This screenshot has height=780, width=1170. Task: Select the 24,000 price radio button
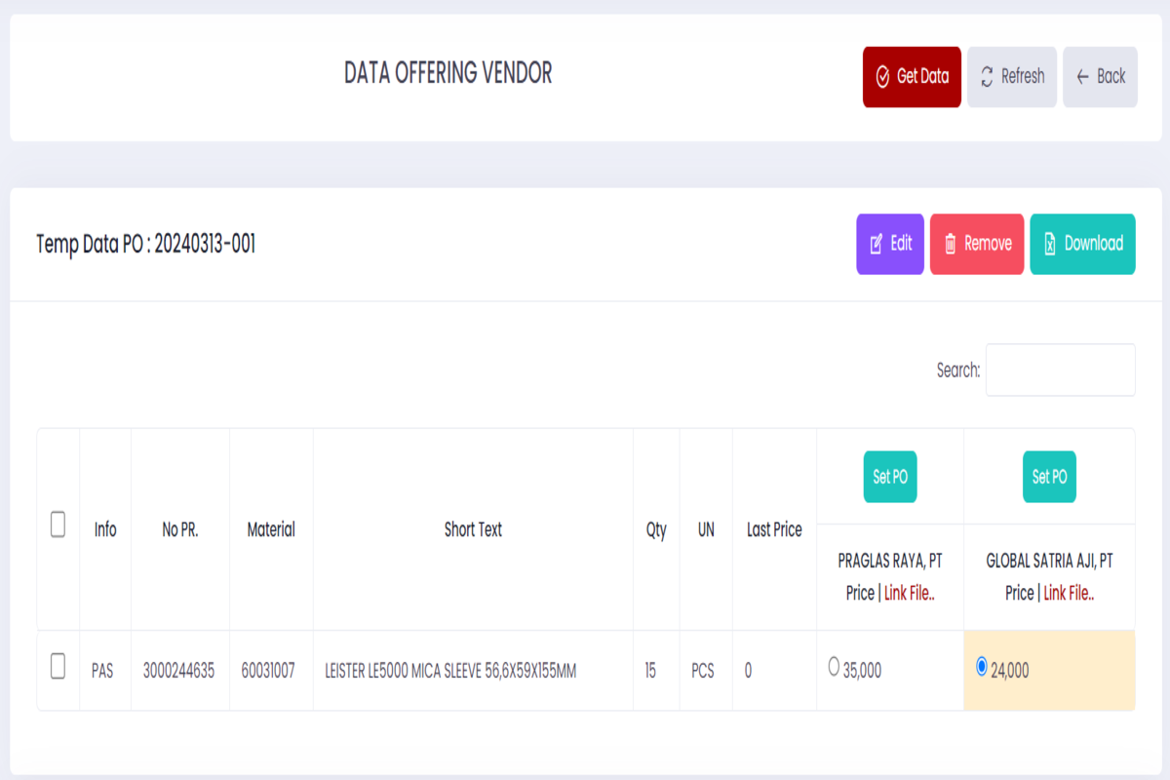click(981, 667)
